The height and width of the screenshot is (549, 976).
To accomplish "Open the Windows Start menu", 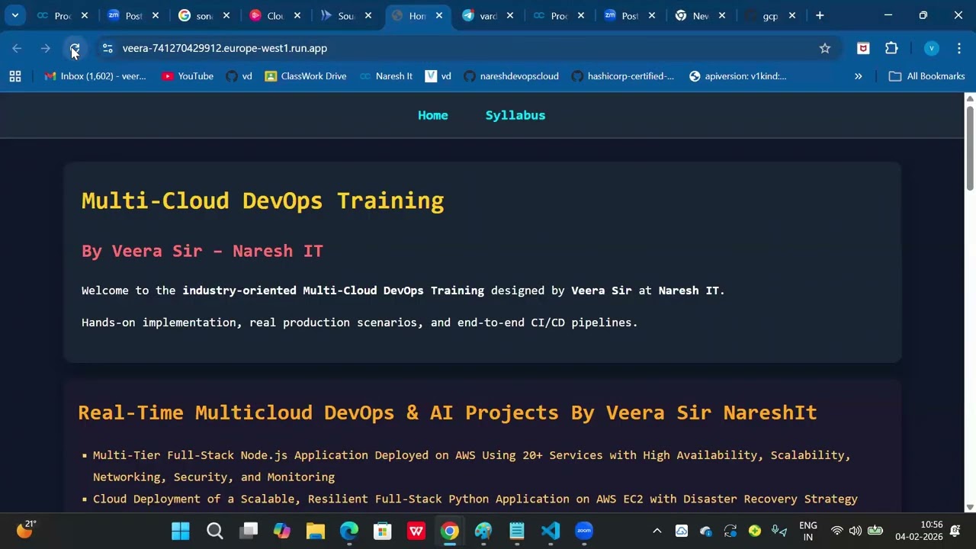I will [181, 531].
